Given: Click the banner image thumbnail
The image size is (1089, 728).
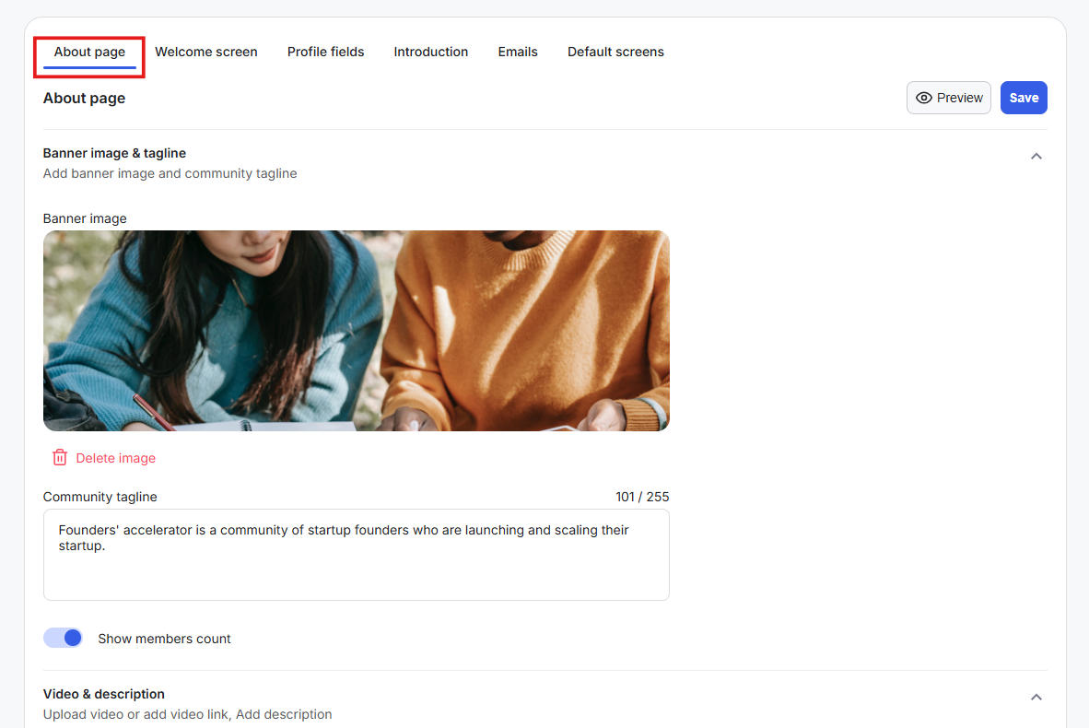Looking at the screenshot, I should [357, 331].
